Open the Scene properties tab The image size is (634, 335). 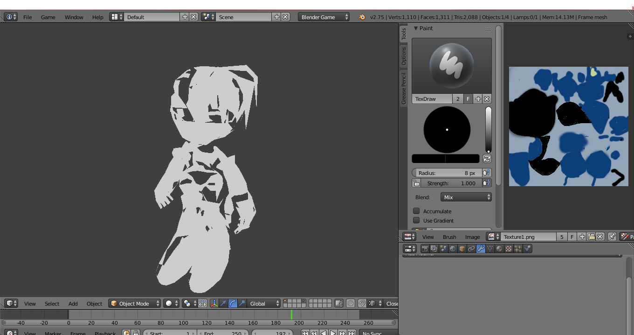tap(443, 249)
